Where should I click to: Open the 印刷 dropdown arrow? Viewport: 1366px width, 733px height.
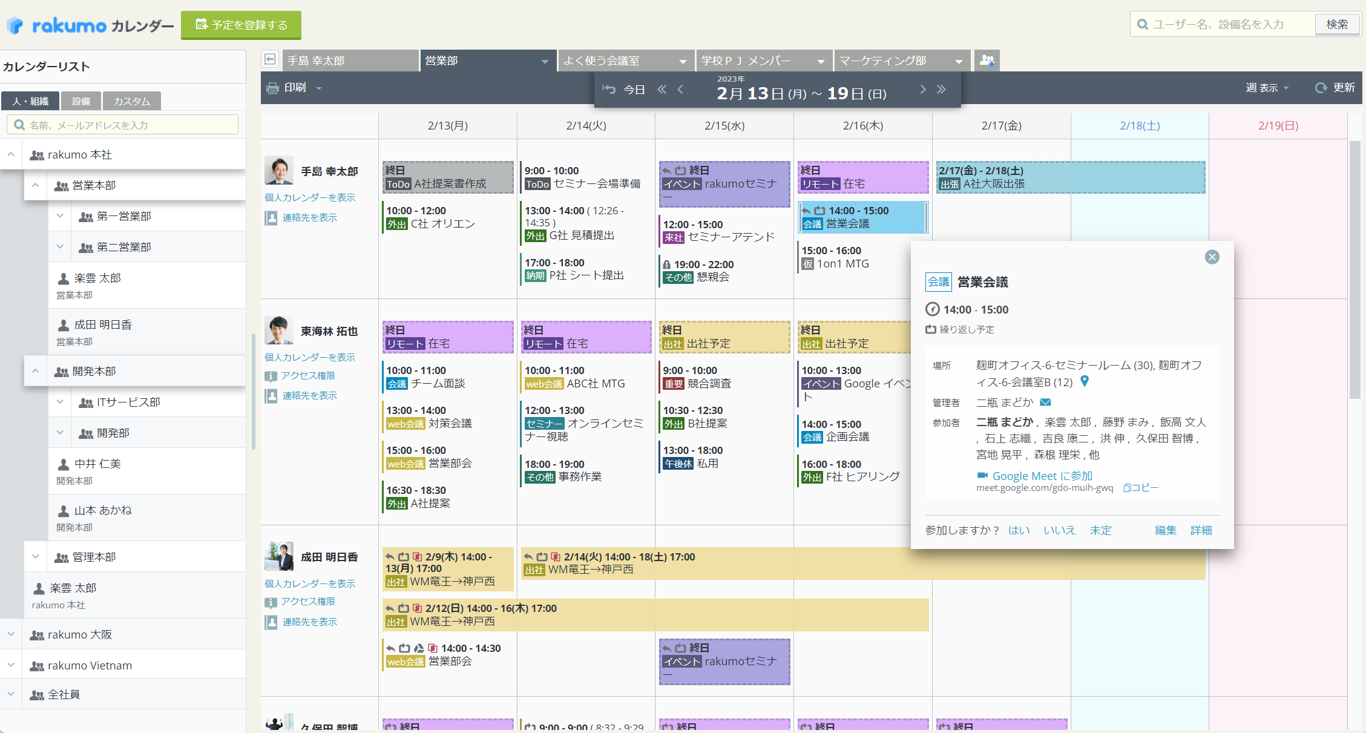click(x=319, y=88)
